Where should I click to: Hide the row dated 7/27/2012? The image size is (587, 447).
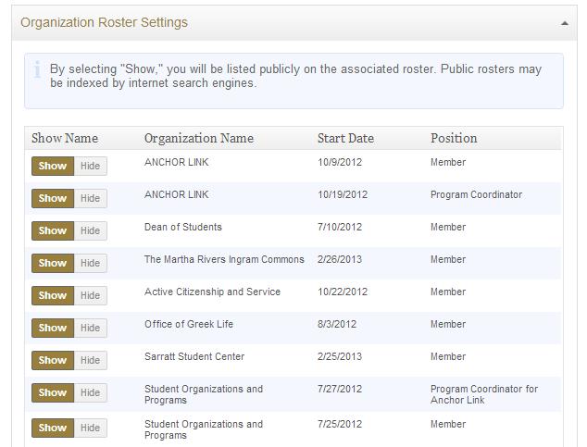coord(90,392)
